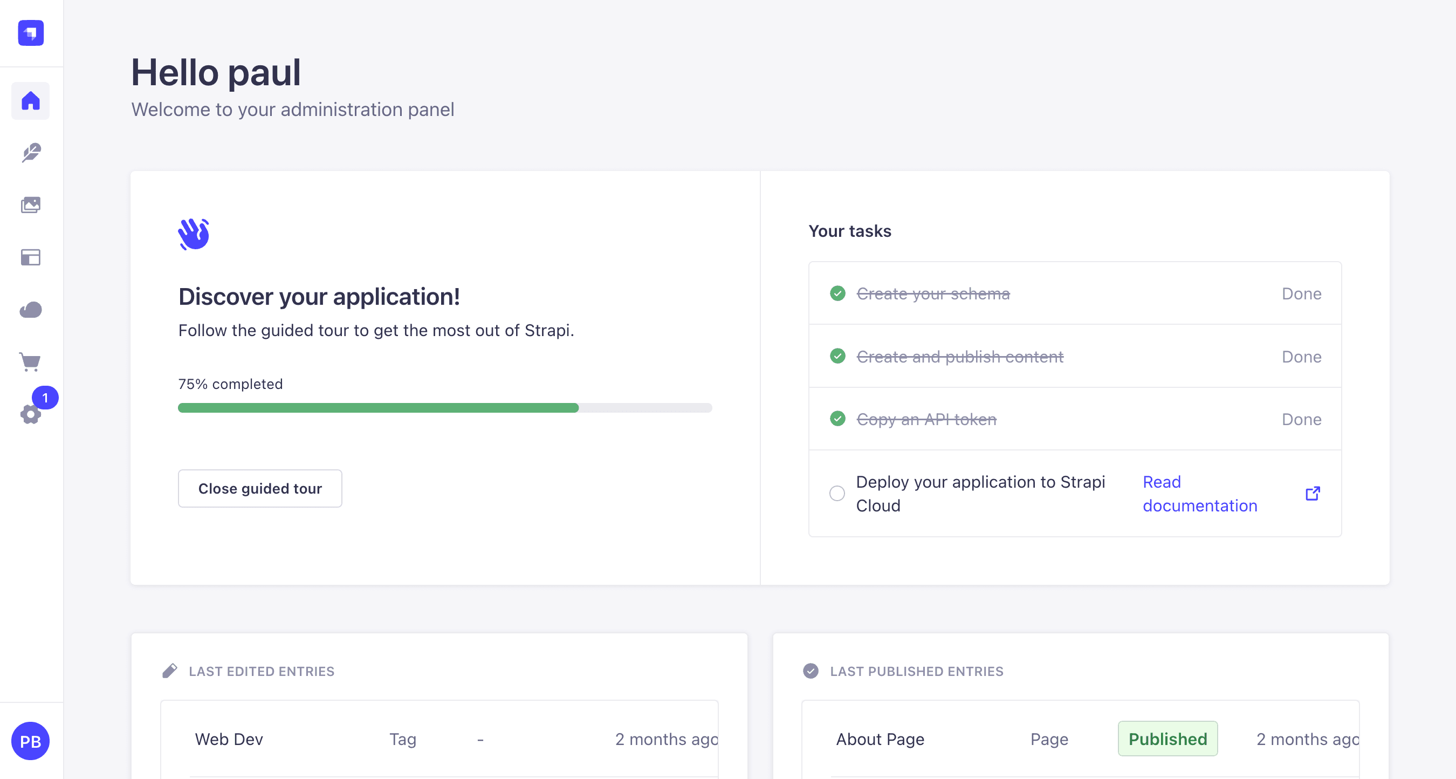
Task: Click the Page type cell for About Page
Action: click(x=1049, y=740)
